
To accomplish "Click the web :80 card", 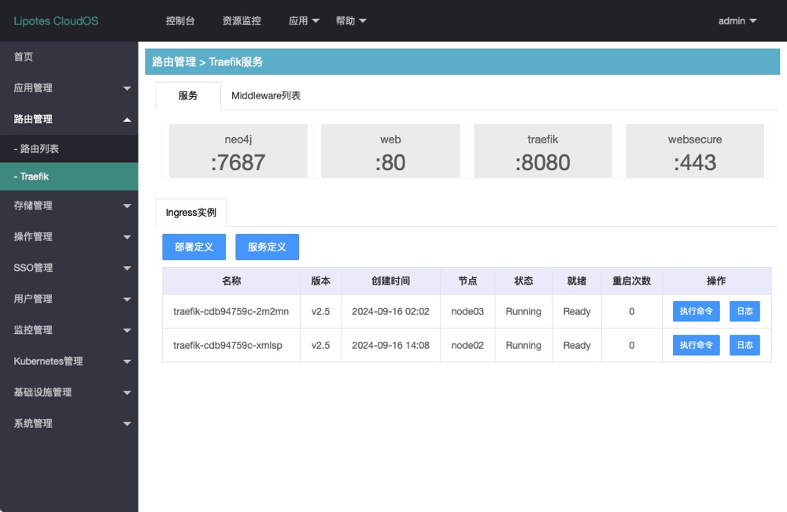I will tap(390, 150).
